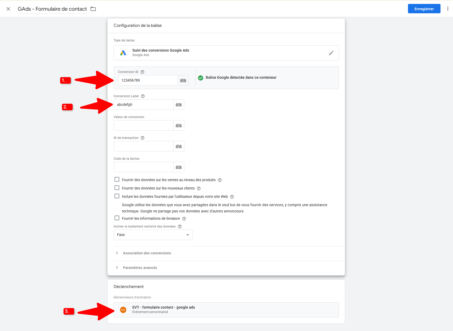Save the tag with Enregistrer button
The height and width of the screenshot is (331, 453).
424,9
